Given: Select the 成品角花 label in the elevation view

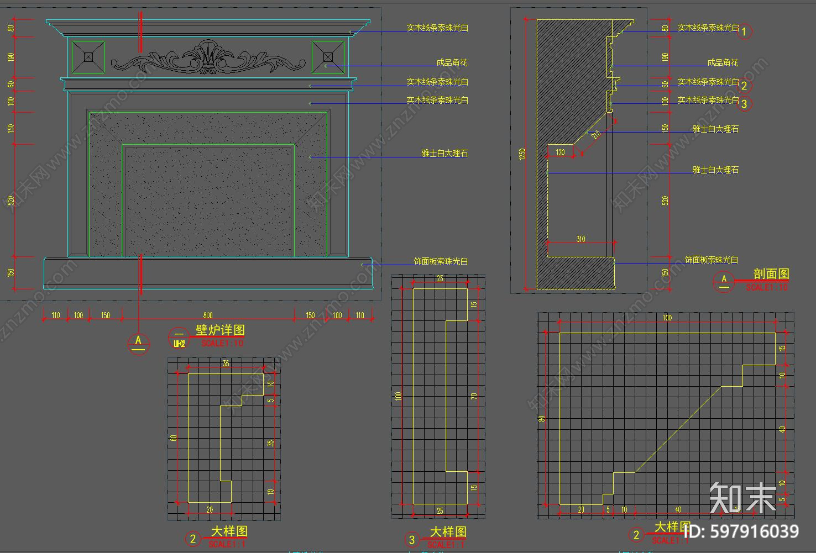Looking at the screenshot, I should coord(452,63).
